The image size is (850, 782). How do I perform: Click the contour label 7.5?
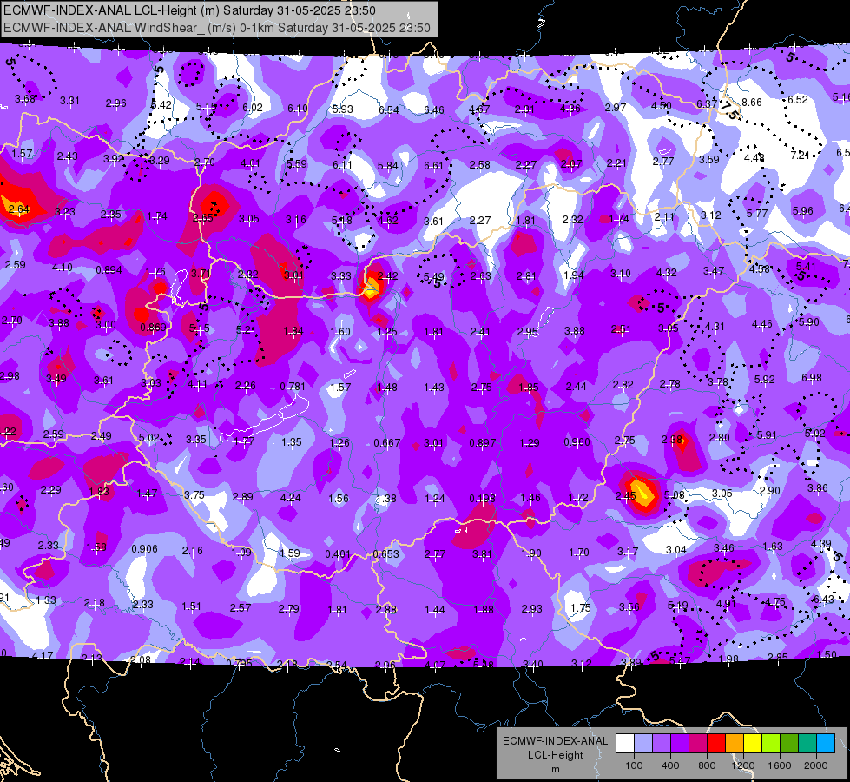(729, 109)
